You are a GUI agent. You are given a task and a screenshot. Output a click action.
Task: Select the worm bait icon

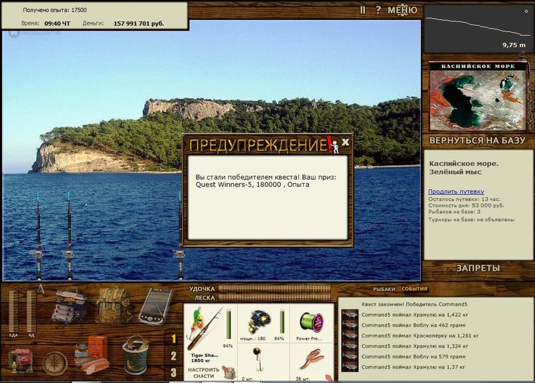(x=312, y=360)
